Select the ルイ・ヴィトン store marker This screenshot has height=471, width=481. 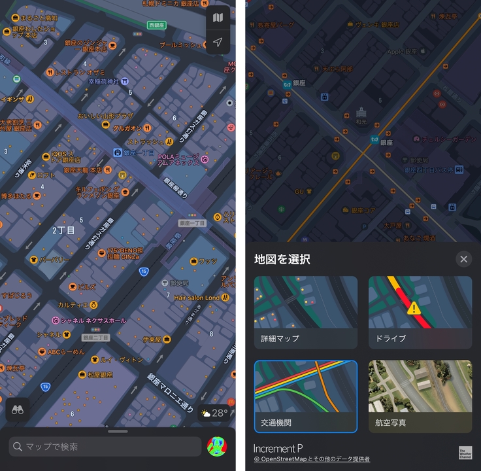pos(95,359)
